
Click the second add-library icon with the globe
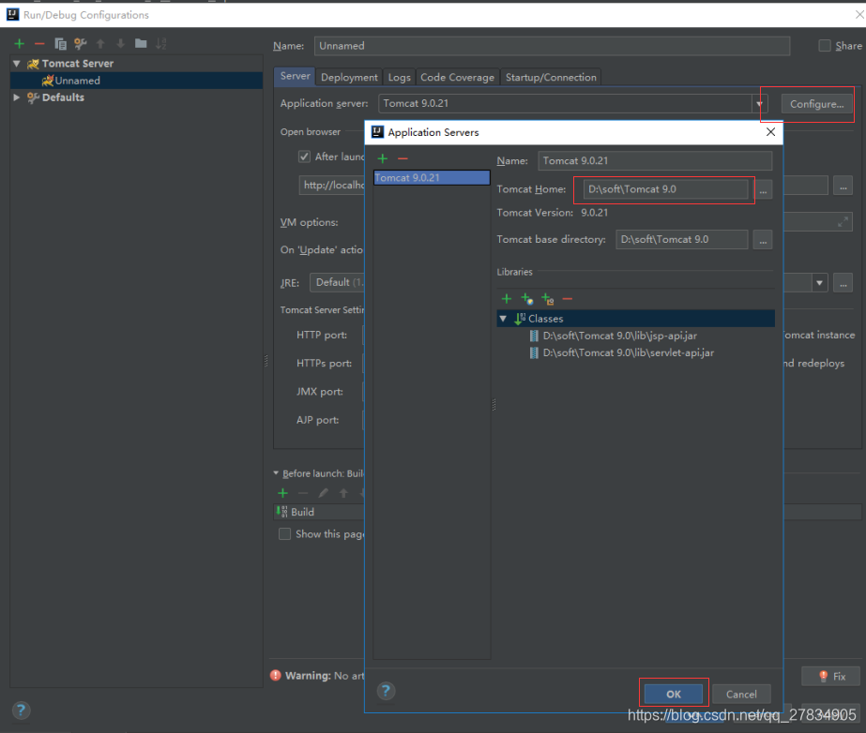(527, 299)
